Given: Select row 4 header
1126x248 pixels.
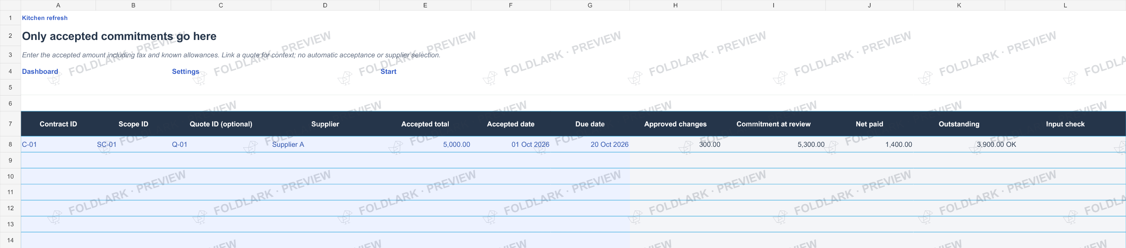Looking at the screenshot, I should (10, 71).
